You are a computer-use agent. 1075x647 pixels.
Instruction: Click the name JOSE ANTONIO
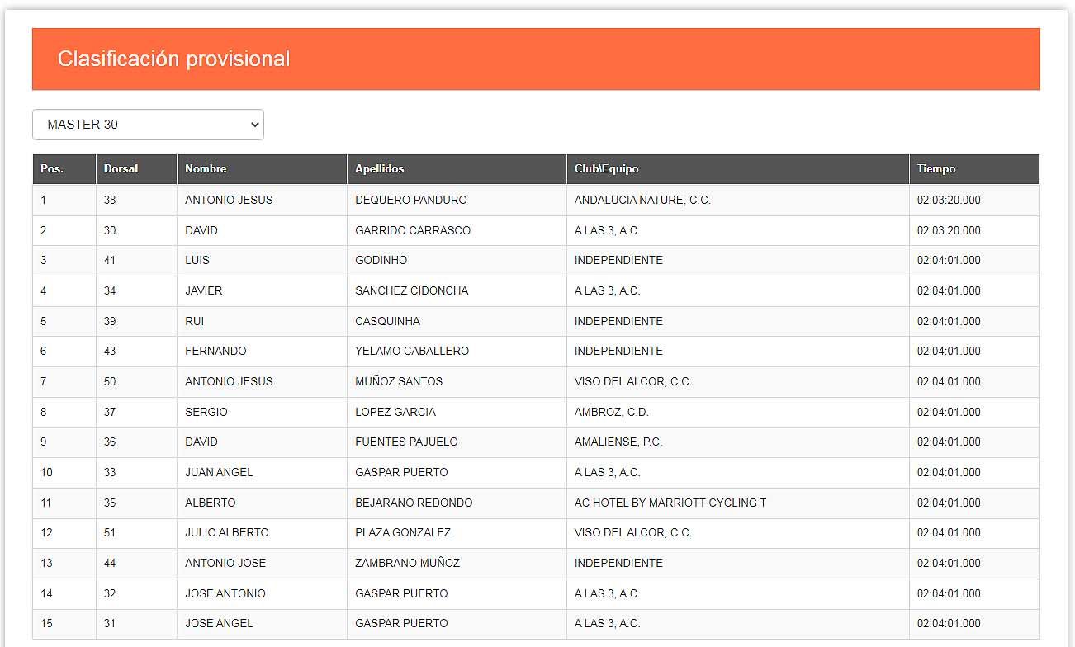coord(225,593)
